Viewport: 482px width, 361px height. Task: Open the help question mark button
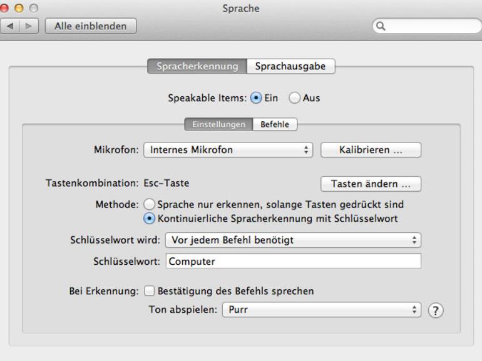coord(435,310)
